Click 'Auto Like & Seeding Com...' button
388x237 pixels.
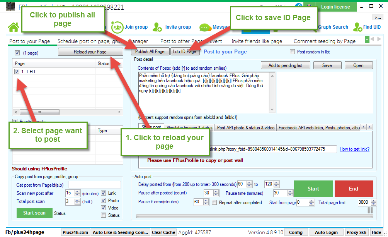pyautogui.click(x=120, y=232)
